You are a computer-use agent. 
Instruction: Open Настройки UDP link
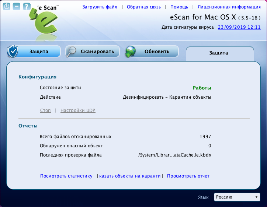[x=78, y=110]
